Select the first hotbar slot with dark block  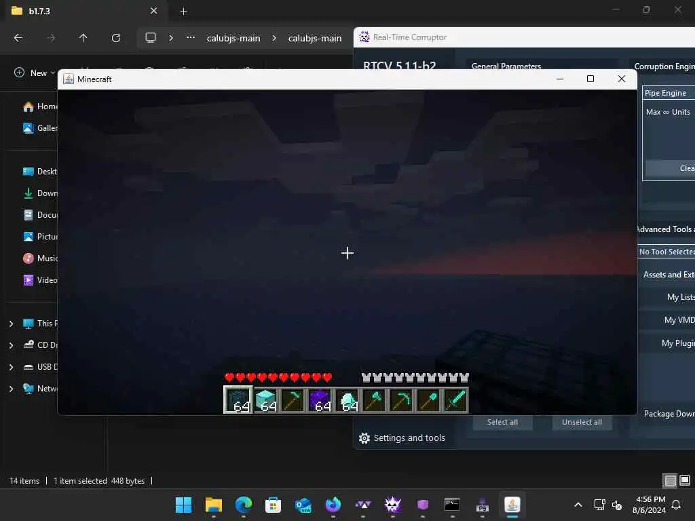pyautogui.click(x=238, y=400)
